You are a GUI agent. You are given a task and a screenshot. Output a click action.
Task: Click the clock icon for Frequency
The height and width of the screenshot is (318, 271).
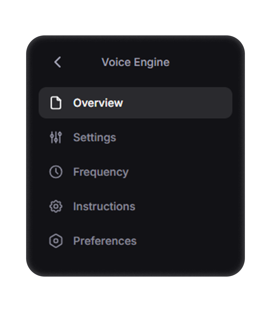(56, 172)
